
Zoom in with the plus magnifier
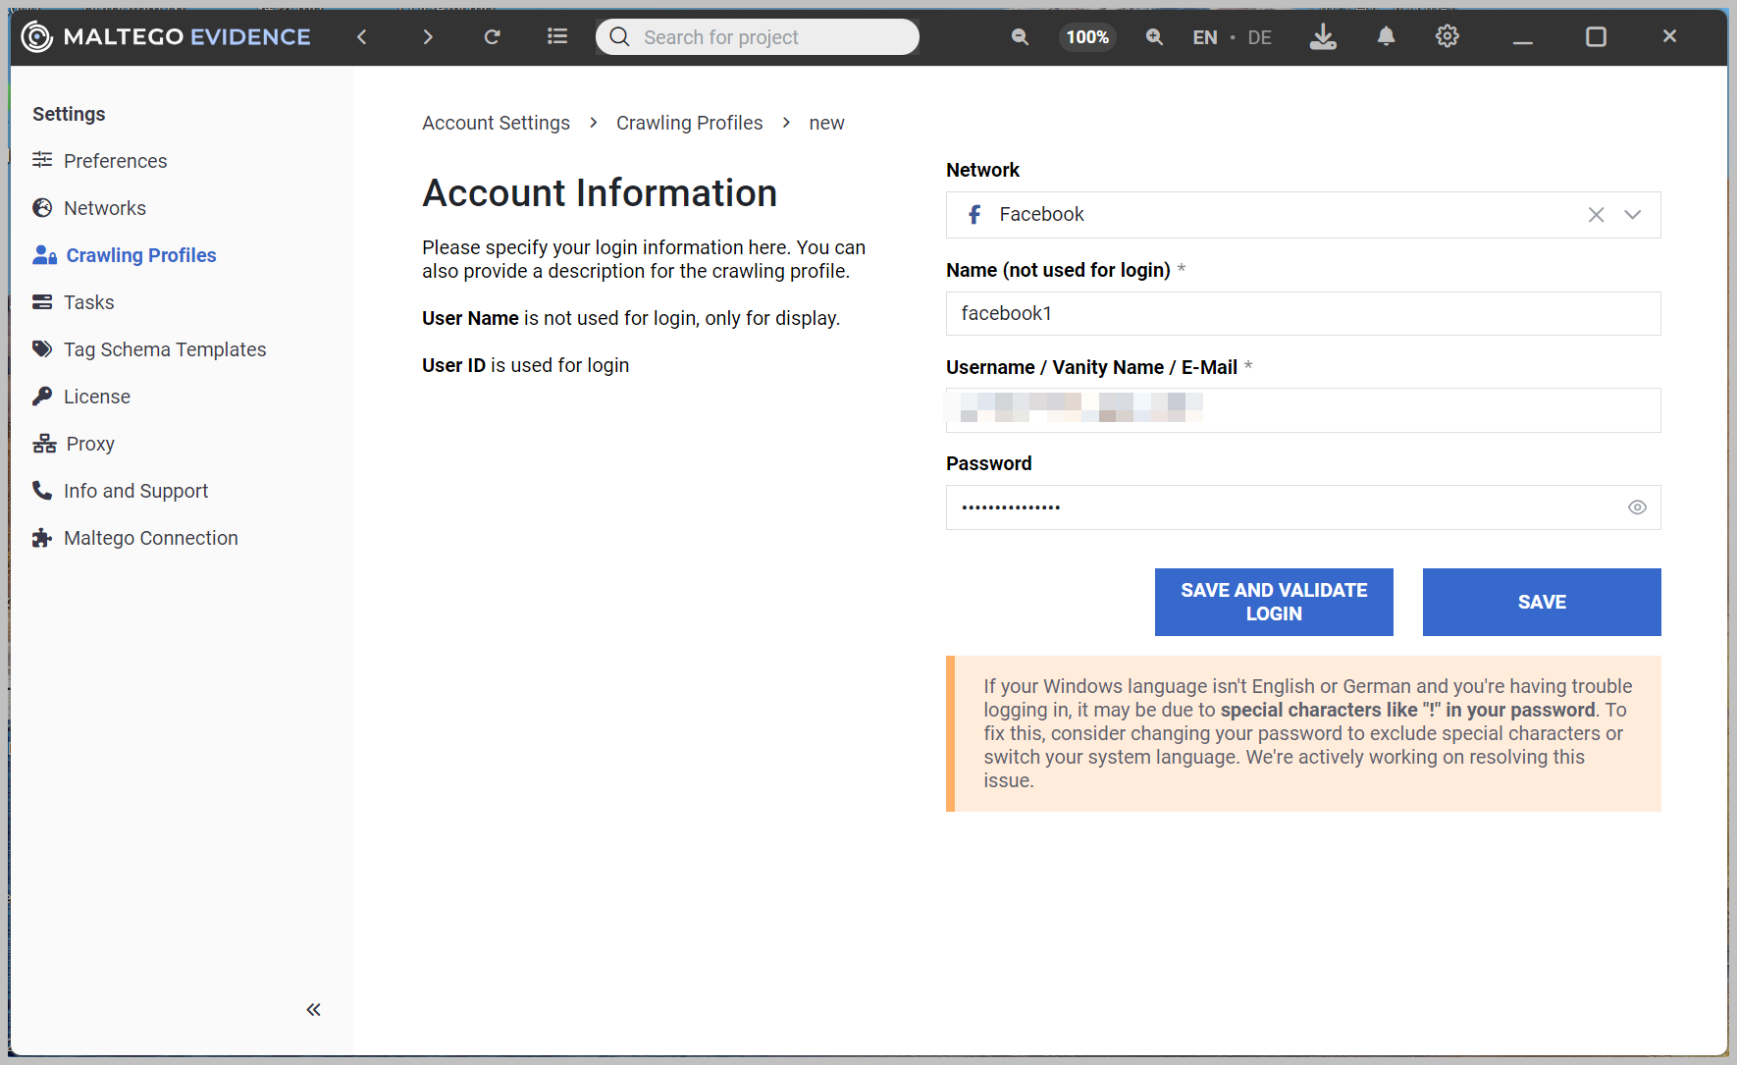pyautogui.click(x=1154, y=37)
